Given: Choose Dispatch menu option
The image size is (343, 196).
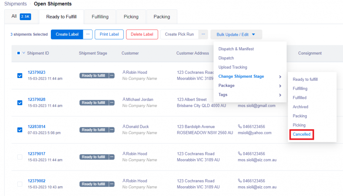Looking at the screenshot, I should click(226, 58).
